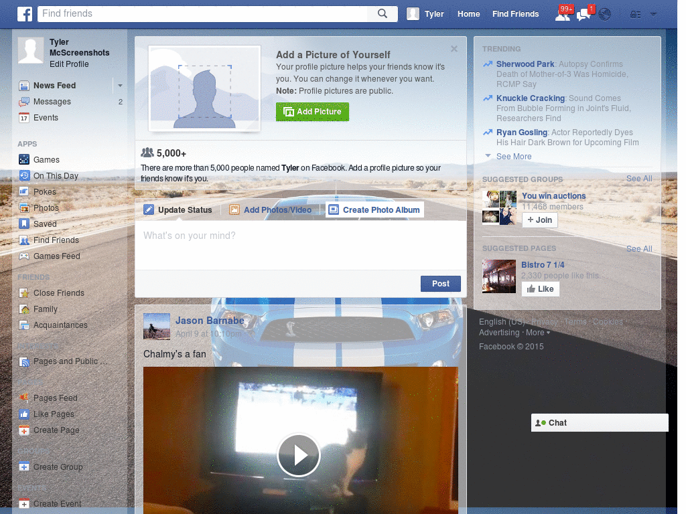Play the video in Jason's post

299,455
